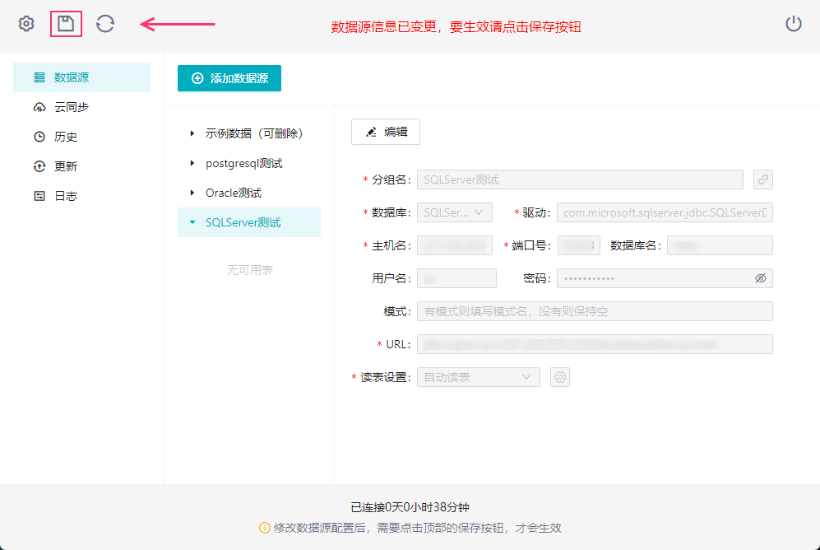This screenshot has width=820, height=550.
Task: Click the 修改数据源配置后 hint text
Action: tap(417, 528)
